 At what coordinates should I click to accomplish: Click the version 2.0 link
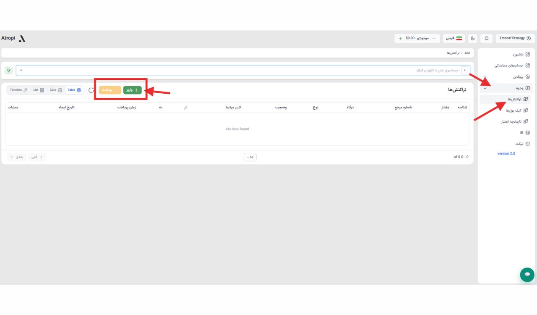[x=506, y=154]
